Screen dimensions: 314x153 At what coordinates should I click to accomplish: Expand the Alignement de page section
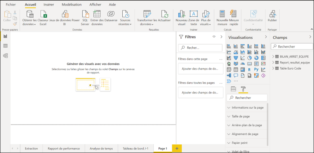[246, 134]
